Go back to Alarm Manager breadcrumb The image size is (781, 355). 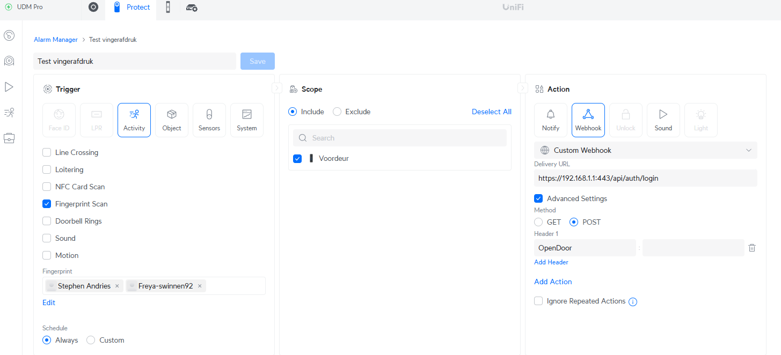click(x=56, y=40)
